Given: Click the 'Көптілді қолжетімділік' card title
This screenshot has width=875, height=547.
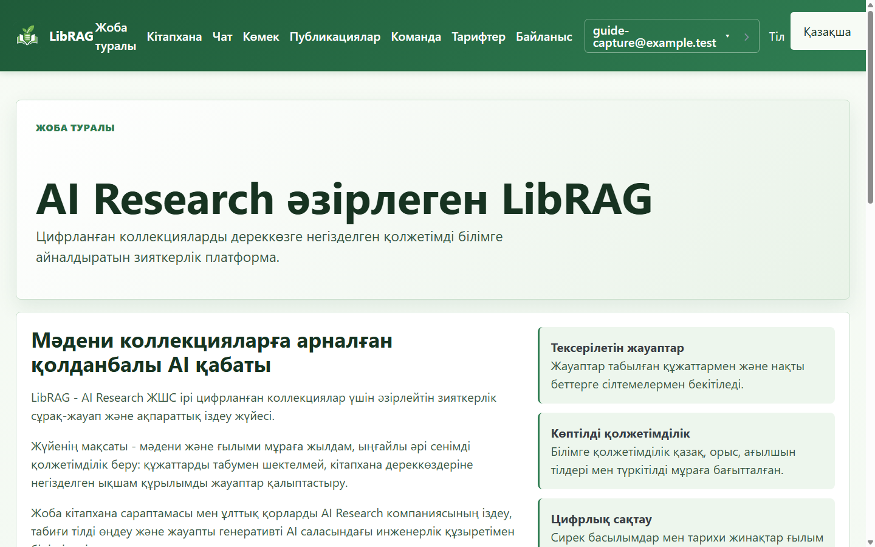Looking at the screenshot, I should point(620,433).
